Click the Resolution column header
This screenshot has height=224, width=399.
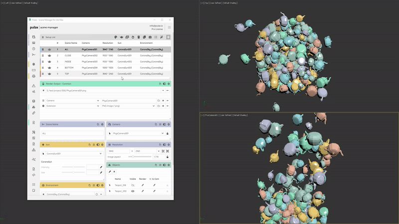[x=108, y=43]
